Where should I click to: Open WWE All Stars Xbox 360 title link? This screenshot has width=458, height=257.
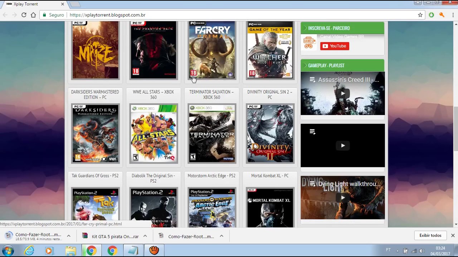[153, 95]
